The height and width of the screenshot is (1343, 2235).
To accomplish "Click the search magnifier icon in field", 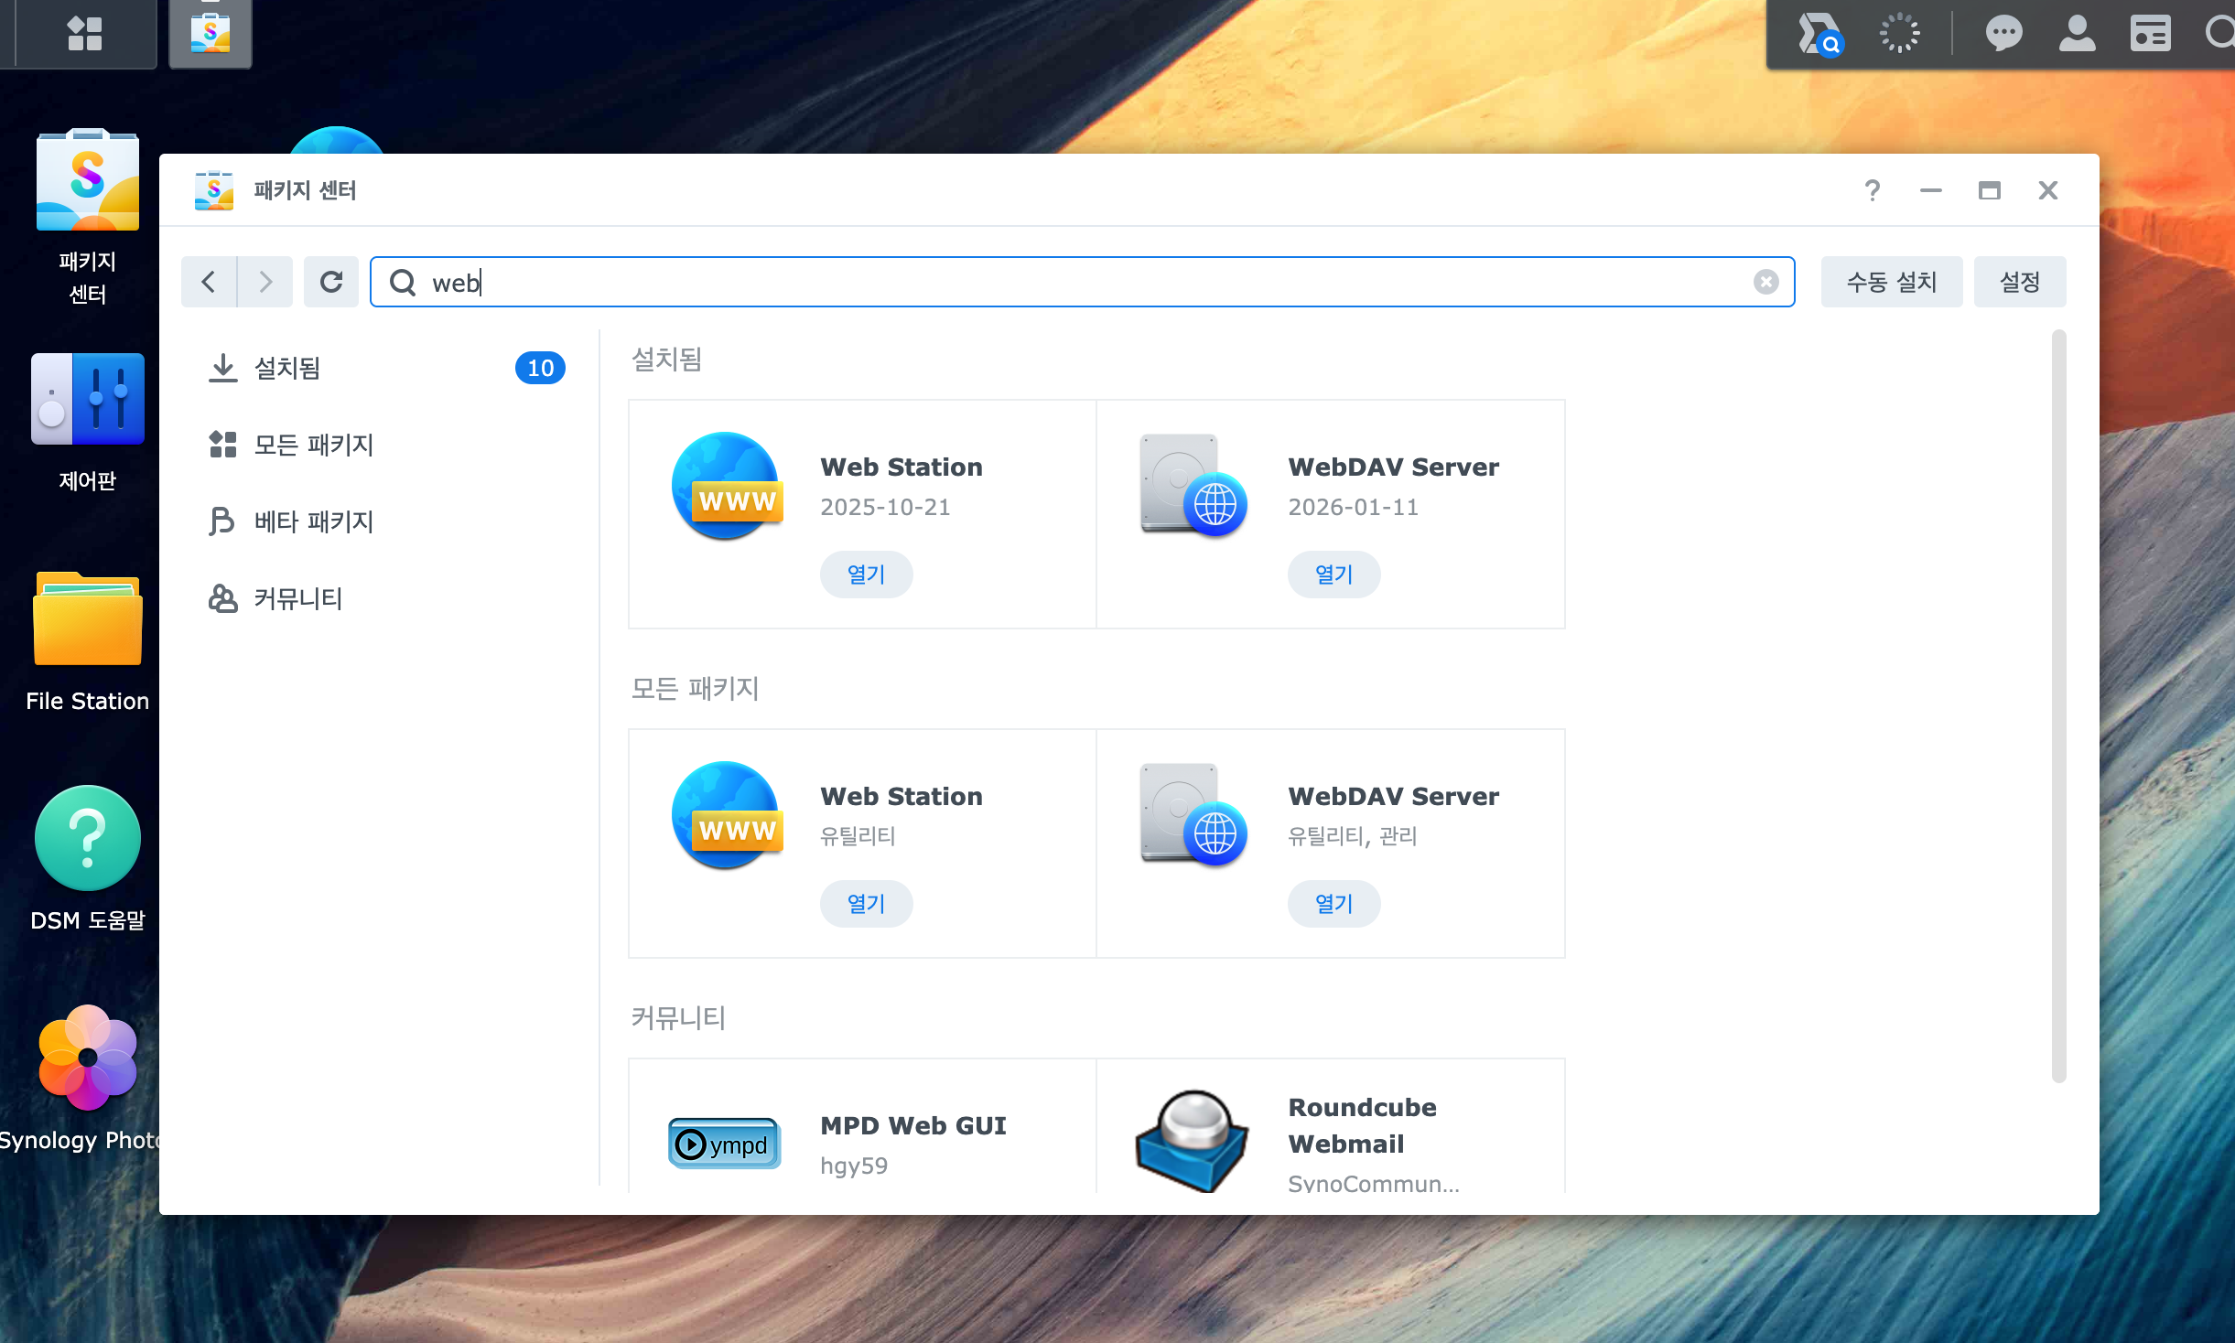I will click(x=403, y=282).
